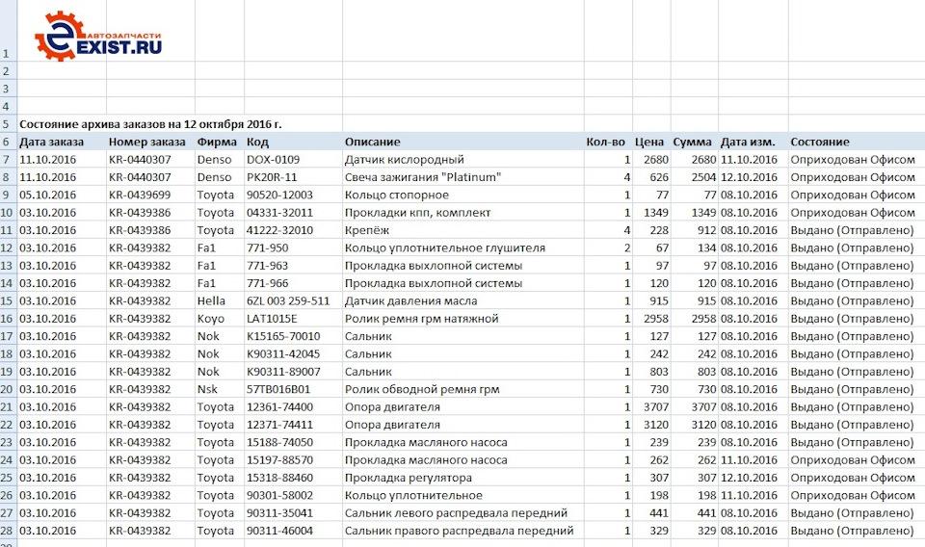
Task: Select the 'Цена' column header cell
Action: coord(649,142)
